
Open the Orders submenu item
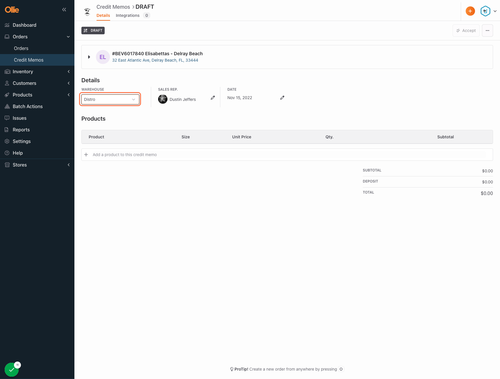pyautogui.click(x=37, y=48)
